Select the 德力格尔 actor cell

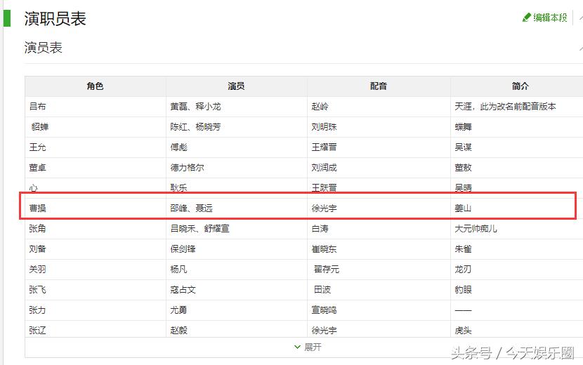pos(237,168)
